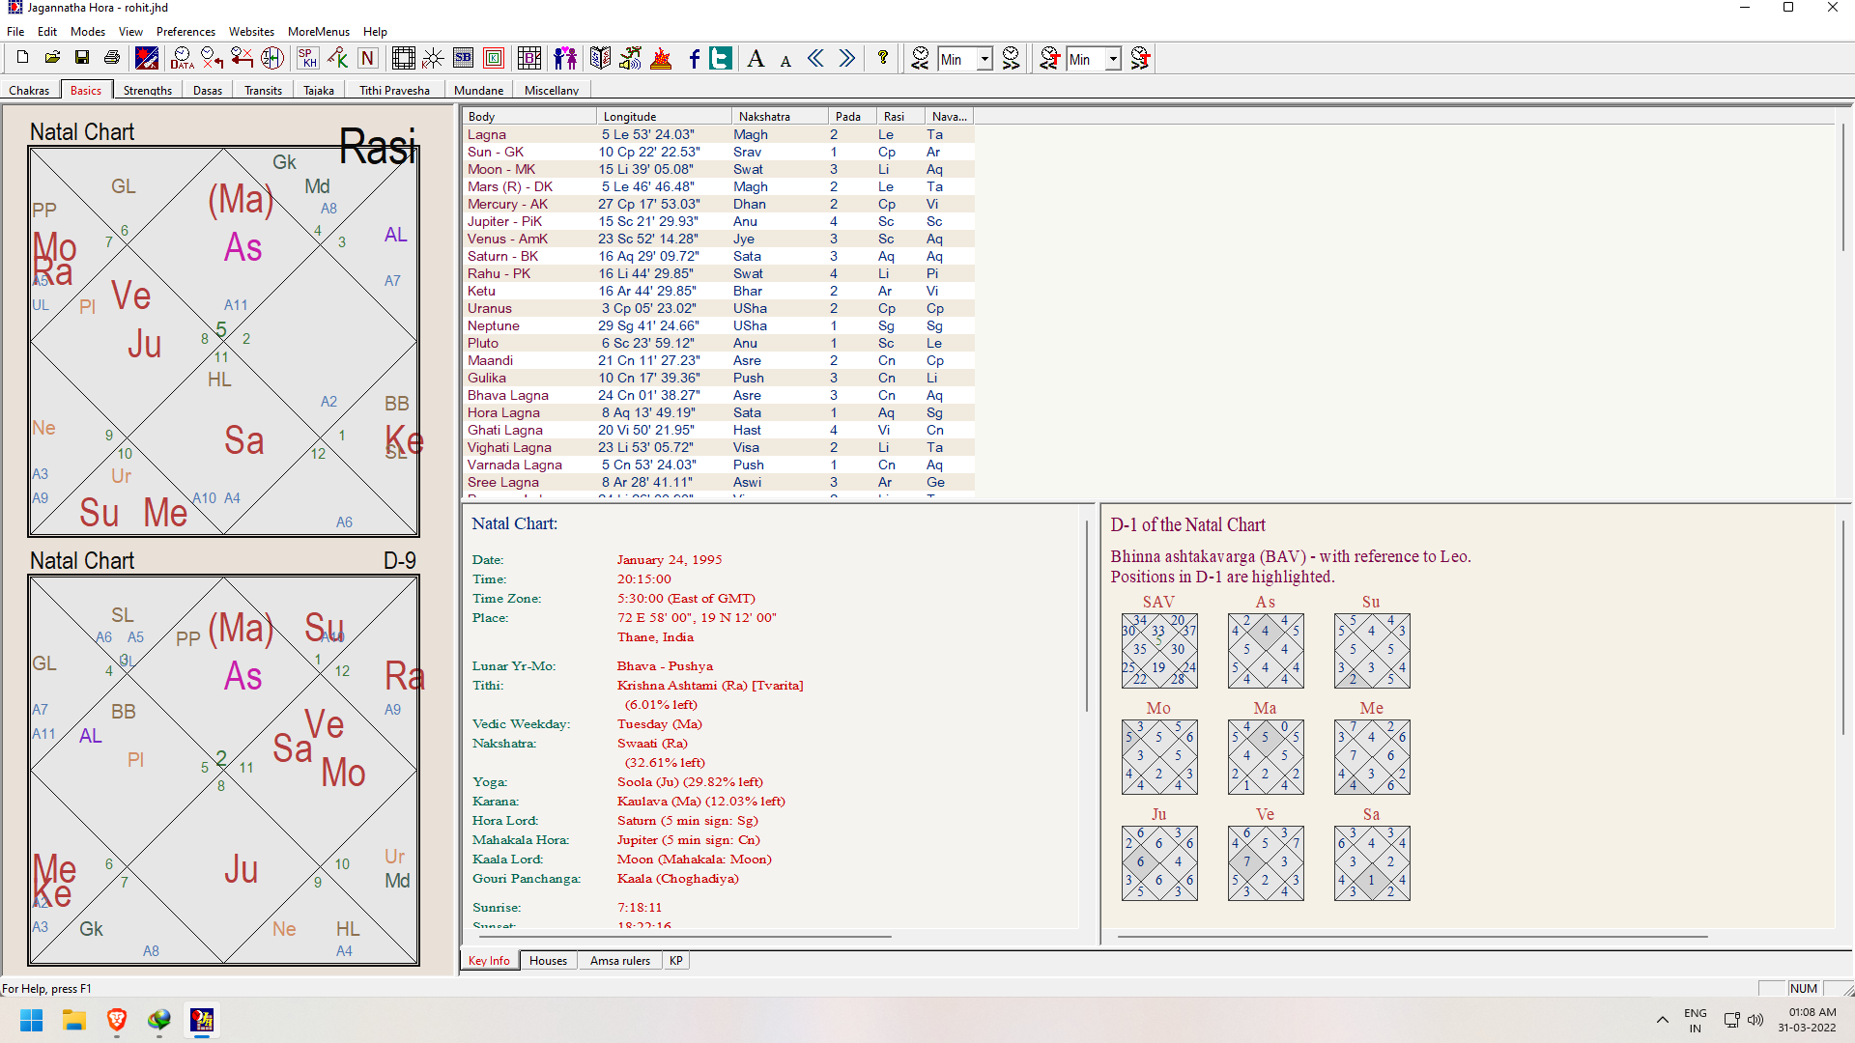This screenshot has width=1855, height=1043.
Task: Click the SB chakra toolbar icon
Action: (463, 58)
